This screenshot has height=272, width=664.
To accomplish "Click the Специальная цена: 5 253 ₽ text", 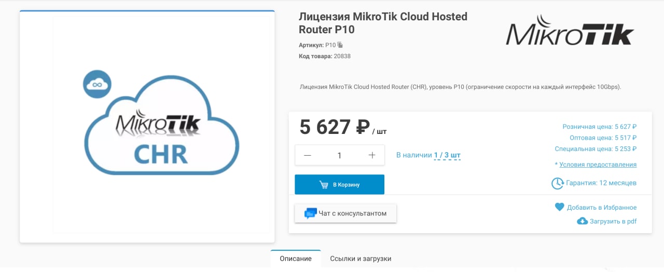I will click(596, 148).
